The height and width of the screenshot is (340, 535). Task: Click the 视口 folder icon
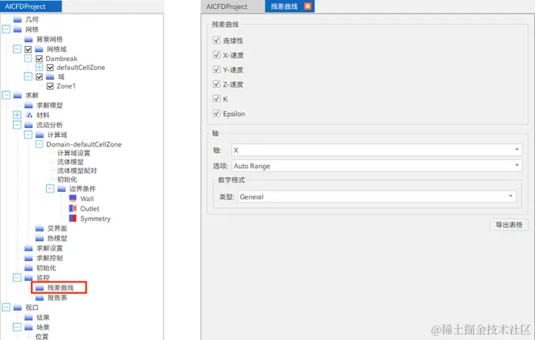[x=18, y=307]
